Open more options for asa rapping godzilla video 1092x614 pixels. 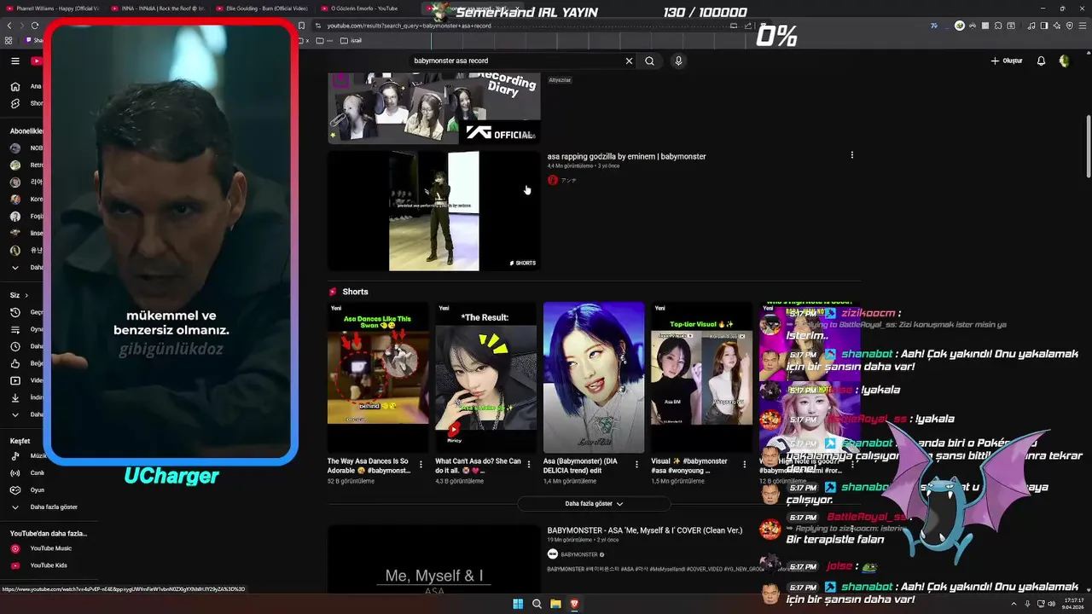tap(851, 155)
